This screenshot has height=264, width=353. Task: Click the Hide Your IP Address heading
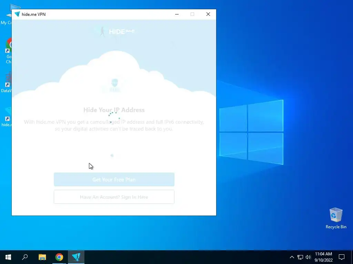(114, 110)
